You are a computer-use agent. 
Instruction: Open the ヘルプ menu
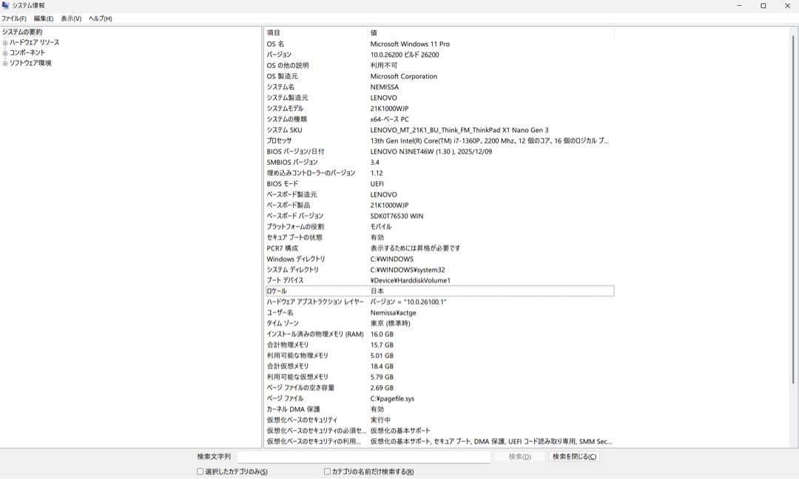pos(100,18)
